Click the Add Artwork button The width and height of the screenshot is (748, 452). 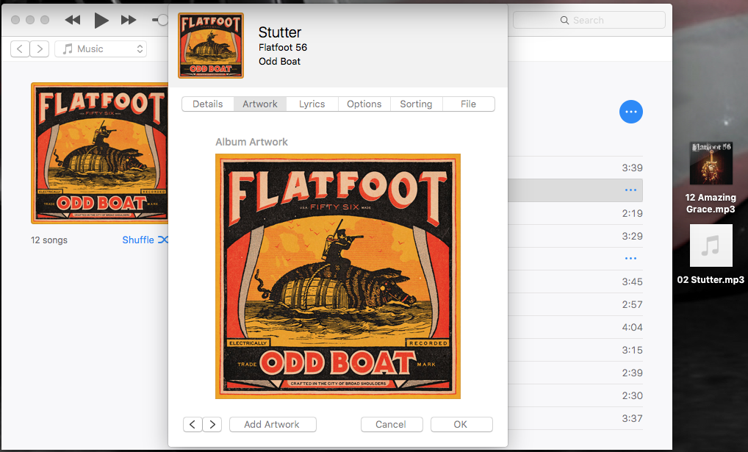pyautogui.click(x=273, y=424)
